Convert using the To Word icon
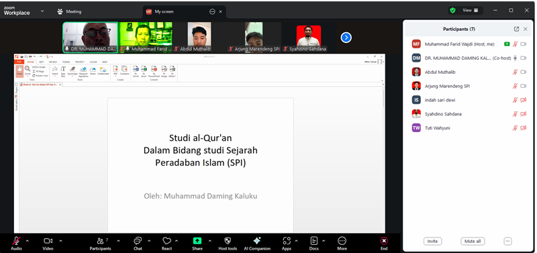Screen dimensions: 537x253 click(136, 71)
